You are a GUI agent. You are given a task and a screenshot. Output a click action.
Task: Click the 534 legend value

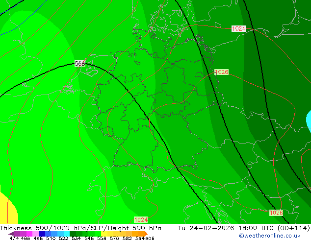tap(76, 238)
